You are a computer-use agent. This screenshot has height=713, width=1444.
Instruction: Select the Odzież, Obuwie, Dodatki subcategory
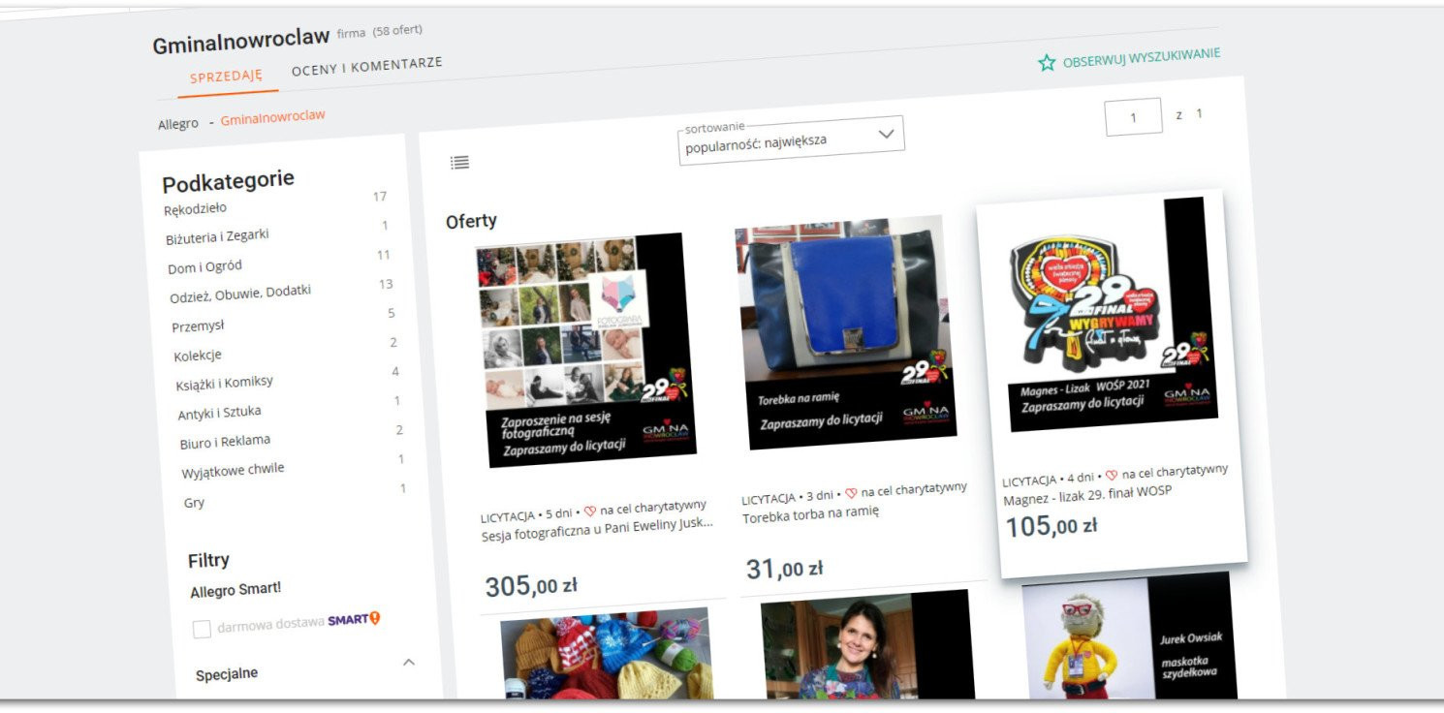[x=240, y=294]
